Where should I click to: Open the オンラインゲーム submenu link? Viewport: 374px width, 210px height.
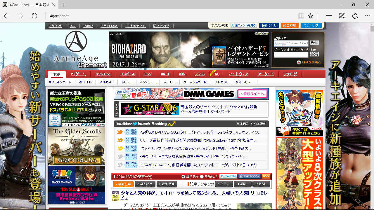pyautogui.click(x=60, y=82)
